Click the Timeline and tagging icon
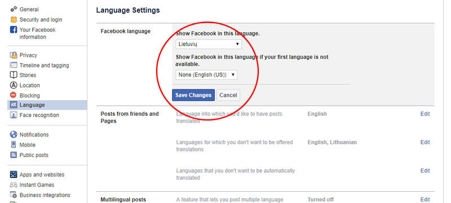451x203 pixels. click(x=14, y=65)
